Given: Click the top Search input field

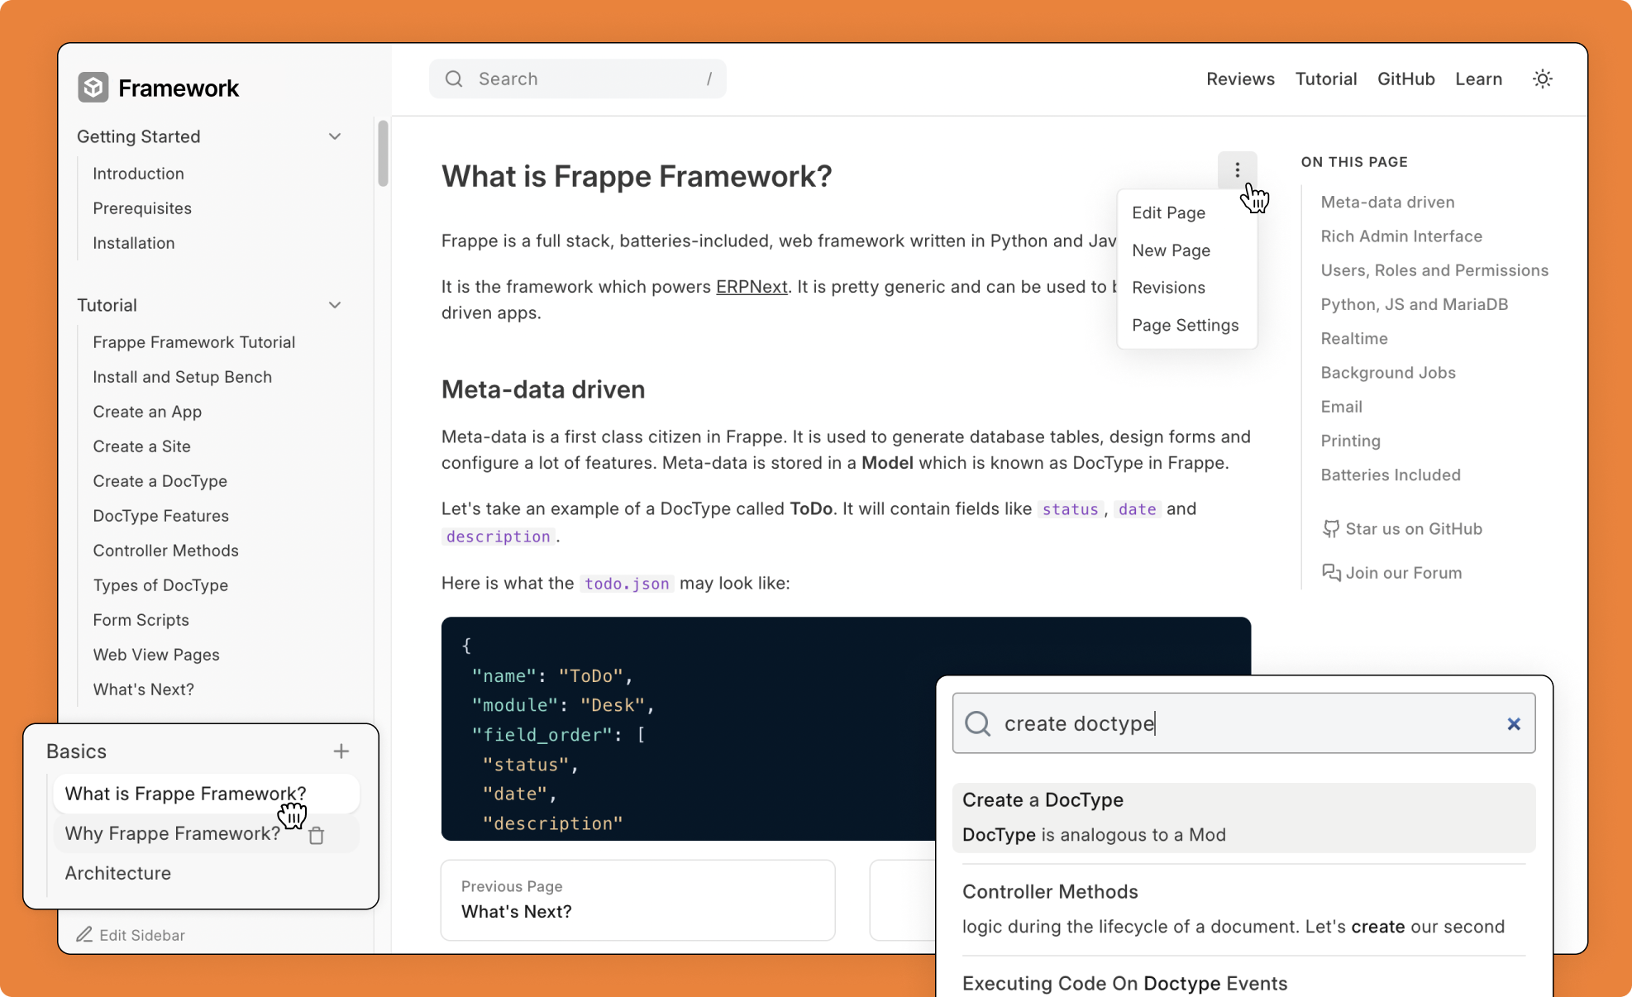Looking at the screenshot, I should pos(577,79).
